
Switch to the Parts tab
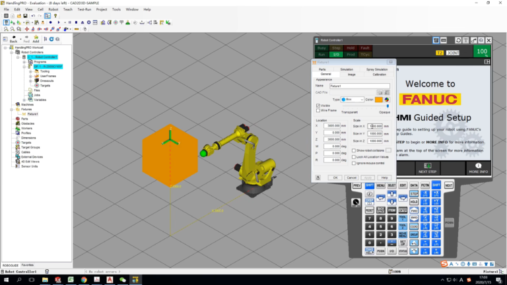(322, 69)
